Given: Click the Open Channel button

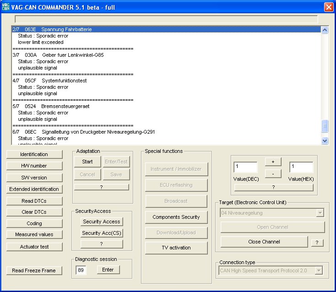Looking at the screenshot, I should 272,227.
